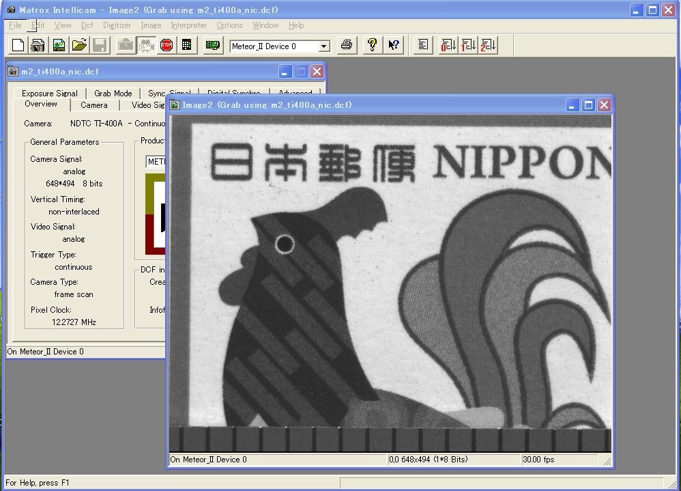Minimize the m2_ti400a_nic.dcf window
This screenshot has height=491, width=681.
[285, 72]
